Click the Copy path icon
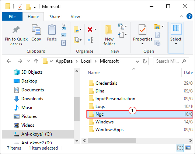Image resolution: width=195 pixels, height=154 pixels. [x=63, y=35]
